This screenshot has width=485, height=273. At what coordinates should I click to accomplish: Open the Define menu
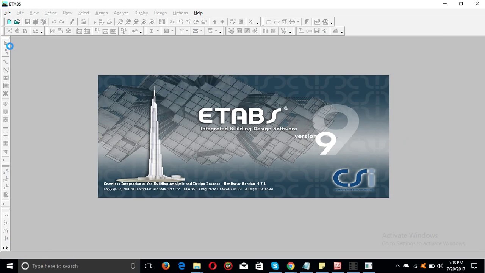pyautogui.click(x=51, y=13)
